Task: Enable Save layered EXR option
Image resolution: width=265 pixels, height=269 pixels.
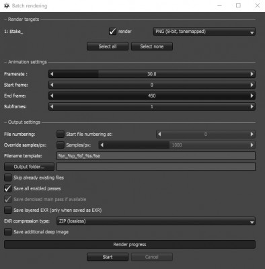Action: [x=8, y=210]
